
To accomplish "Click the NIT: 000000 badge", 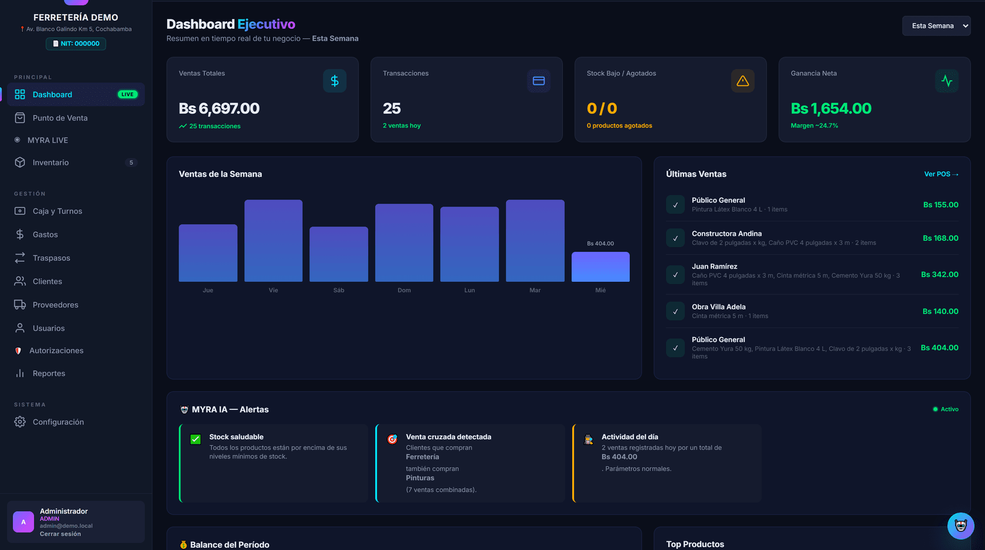I will (x=76, y=43).
